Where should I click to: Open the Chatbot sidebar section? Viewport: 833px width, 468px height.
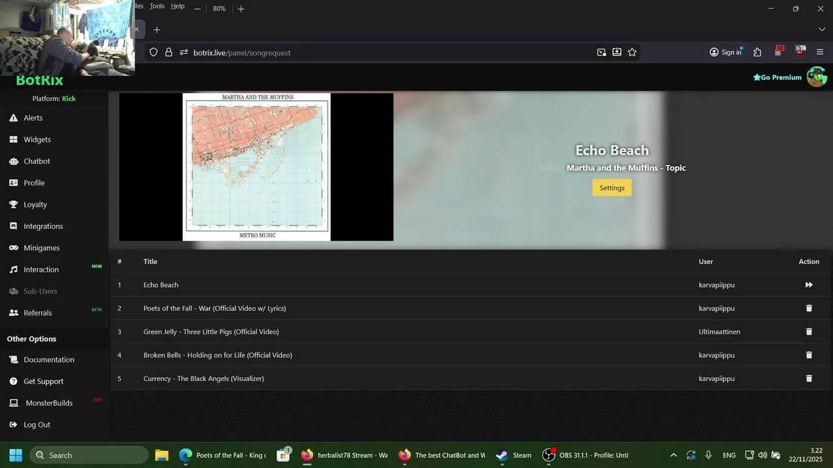(x=36, y=161)
